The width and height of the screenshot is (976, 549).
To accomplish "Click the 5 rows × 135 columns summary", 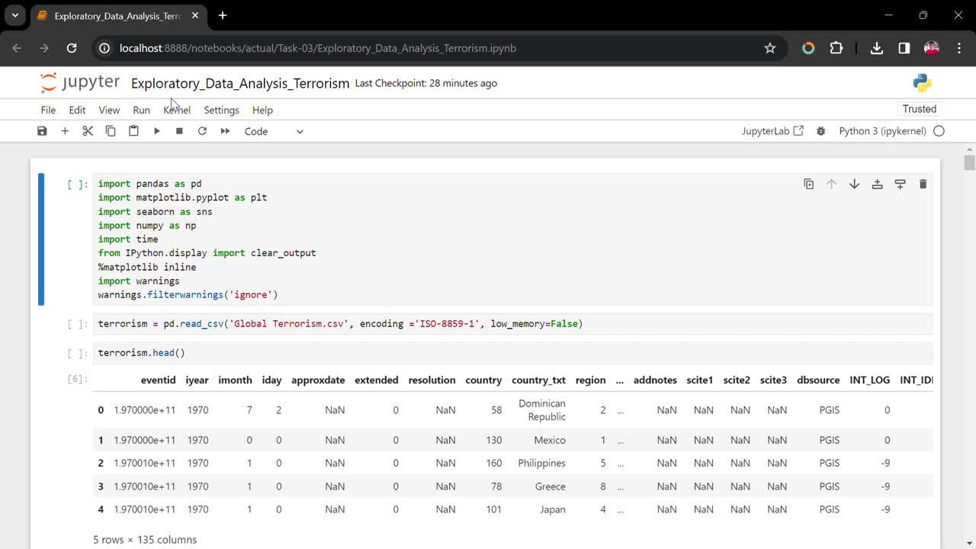I will [x=145, y=540].
